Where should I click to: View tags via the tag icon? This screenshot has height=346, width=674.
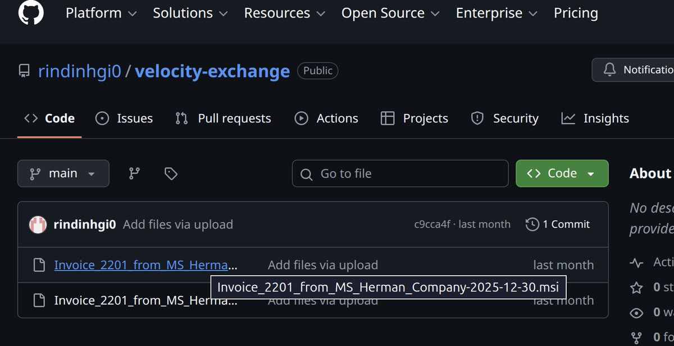click(x=171, y=174)
